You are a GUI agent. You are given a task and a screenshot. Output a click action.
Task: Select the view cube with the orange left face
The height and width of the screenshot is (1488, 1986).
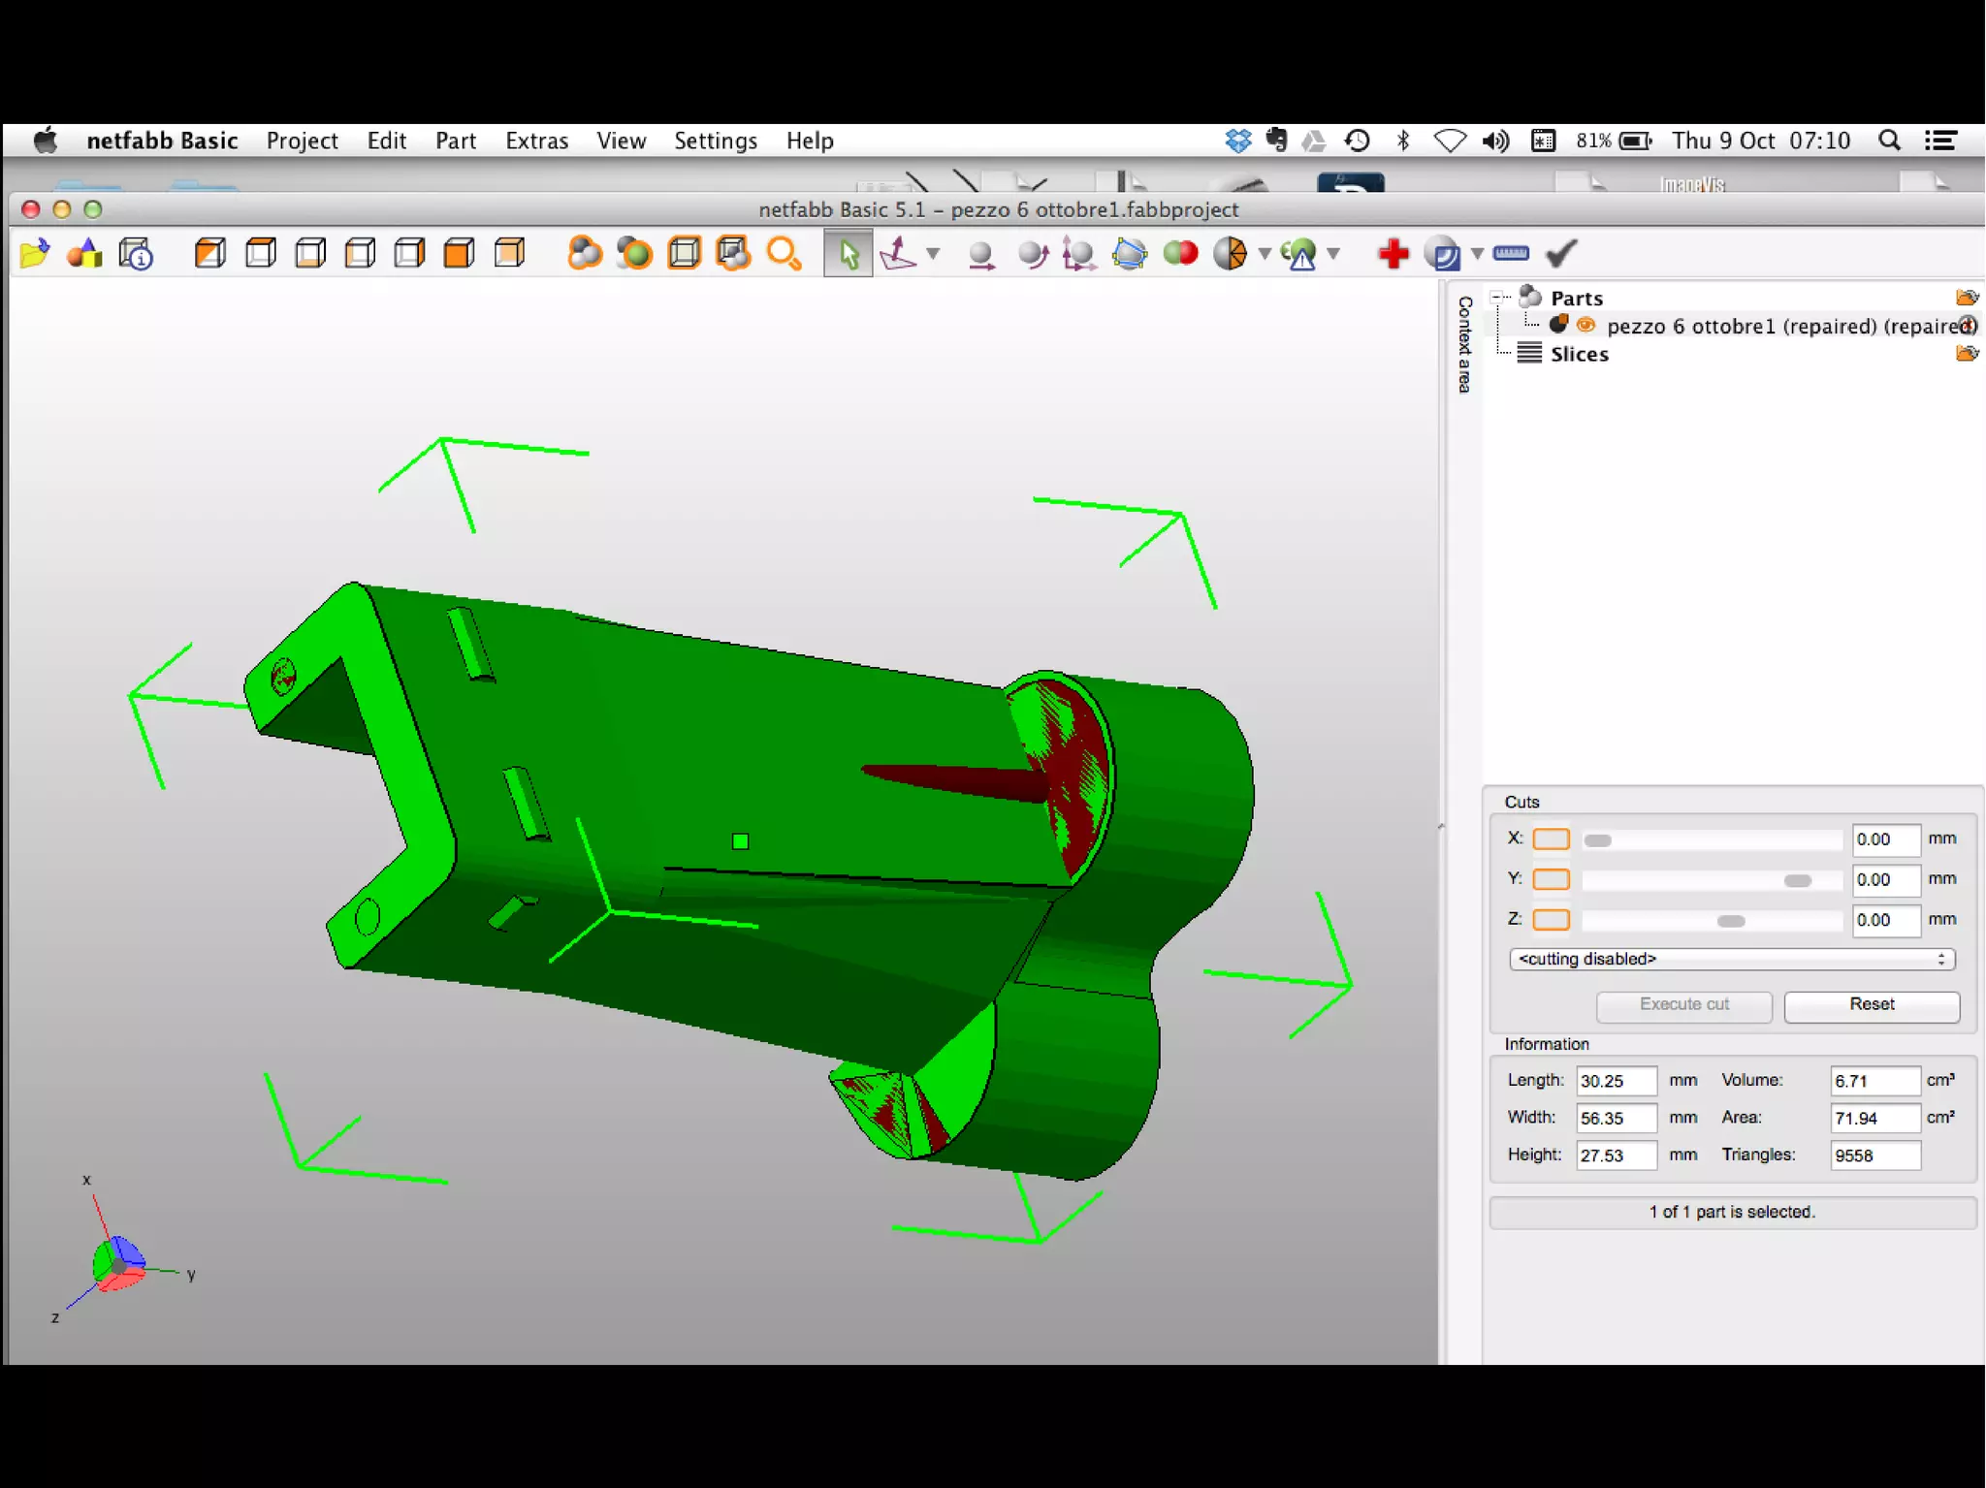tap(360, 254)
